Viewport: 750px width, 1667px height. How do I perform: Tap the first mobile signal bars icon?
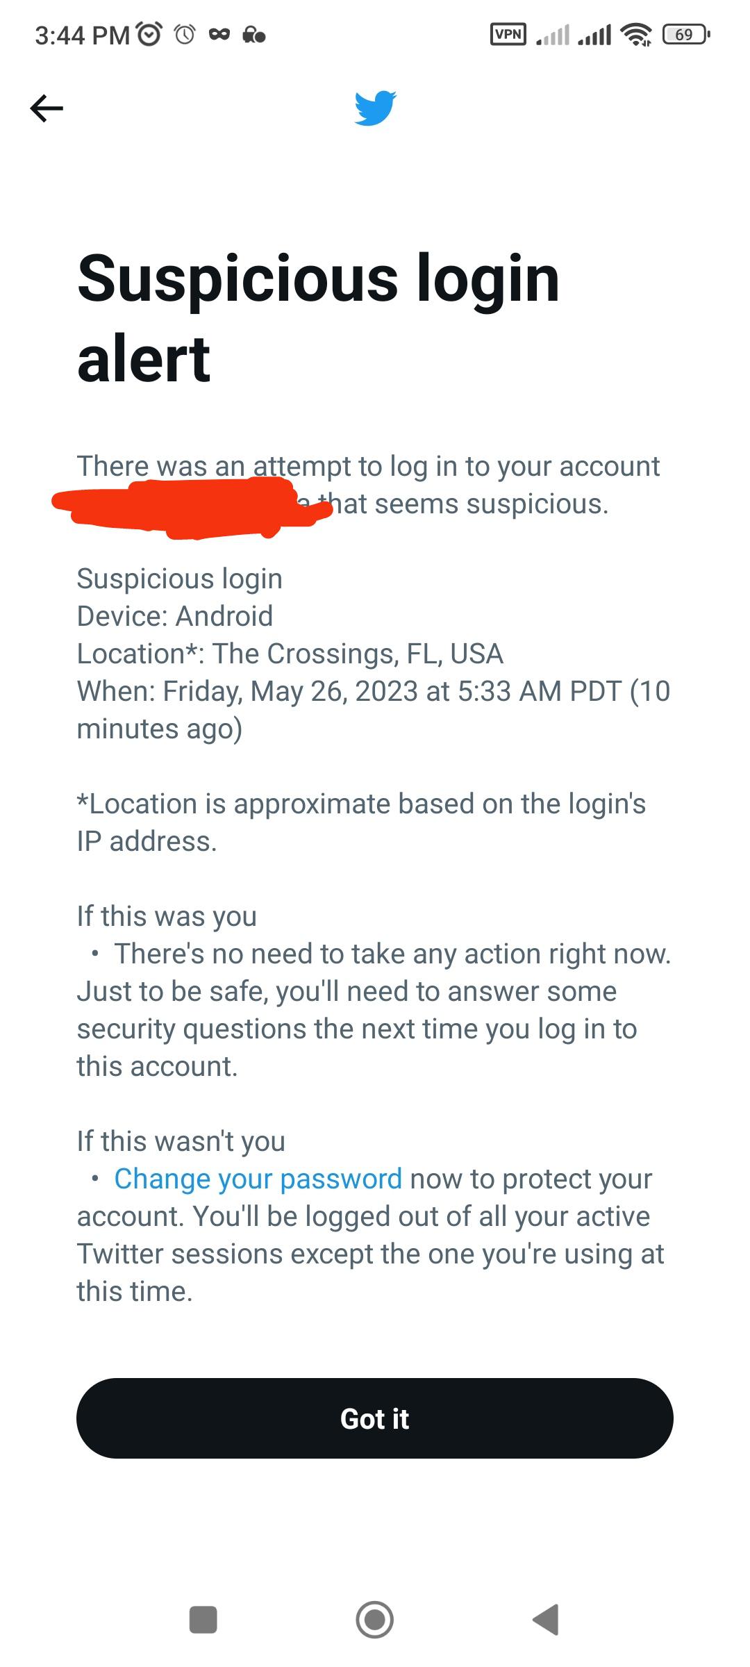(x=553, y=34)
